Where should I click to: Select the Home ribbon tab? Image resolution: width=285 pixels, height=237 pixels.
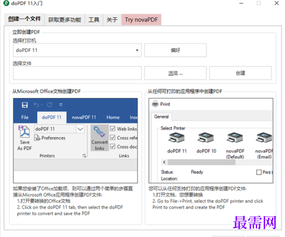[x=113, y=117]
